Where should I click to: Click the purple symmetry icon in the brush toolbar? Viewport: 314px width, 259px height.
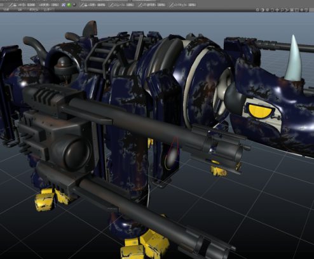64,4
